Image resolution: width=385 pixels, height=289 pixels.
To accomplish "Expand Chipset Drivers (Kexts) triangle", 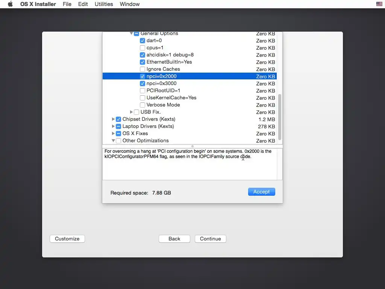I will click(x=113, y=119).
